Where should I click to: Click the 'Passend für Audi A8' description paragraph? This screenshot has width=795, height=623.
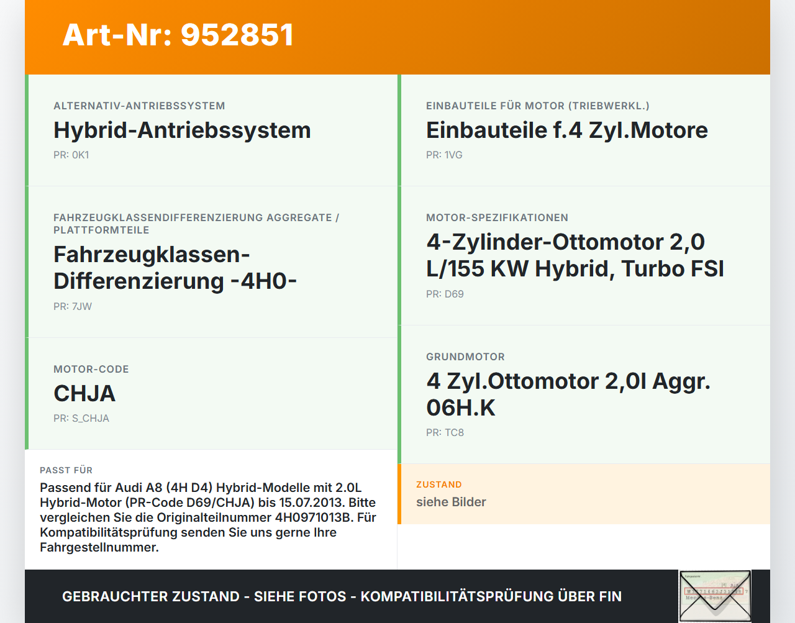pyautogui.click(x=208, y=517)
